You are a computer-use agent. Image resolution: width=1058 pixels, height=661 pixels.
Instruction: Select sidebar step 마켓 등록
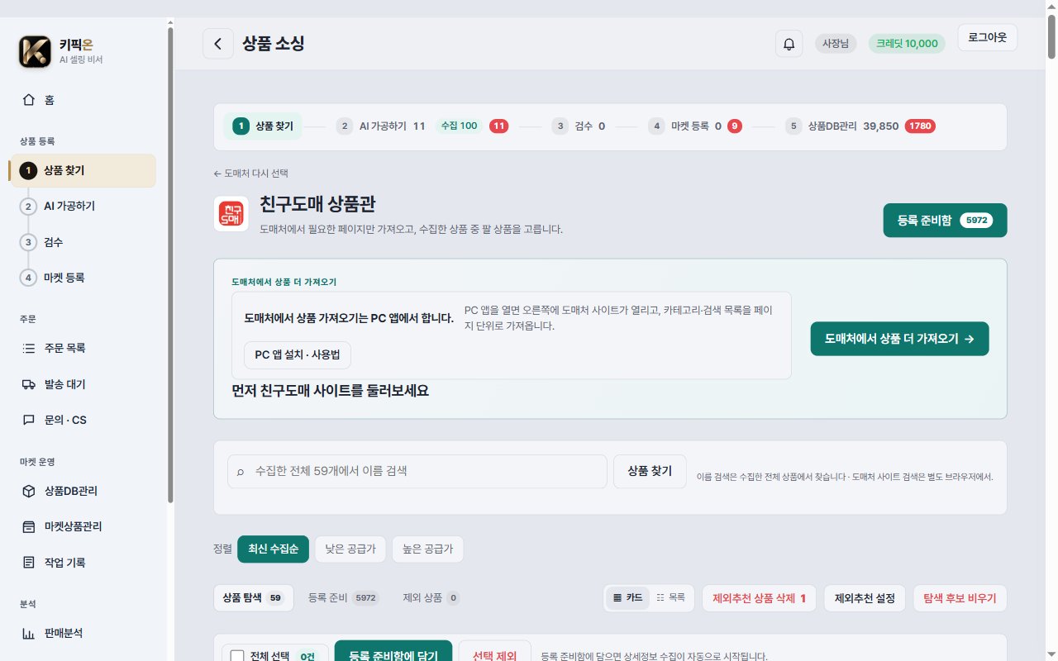(x=82, y=278)
